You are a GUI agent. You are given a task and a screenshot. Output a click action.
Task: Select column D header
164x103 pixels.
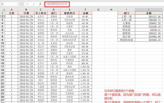click(54, 10)
